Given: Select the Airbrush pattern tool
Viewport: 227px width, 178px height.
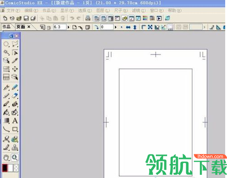Looking at the screenshot, I should pos(15,104).
